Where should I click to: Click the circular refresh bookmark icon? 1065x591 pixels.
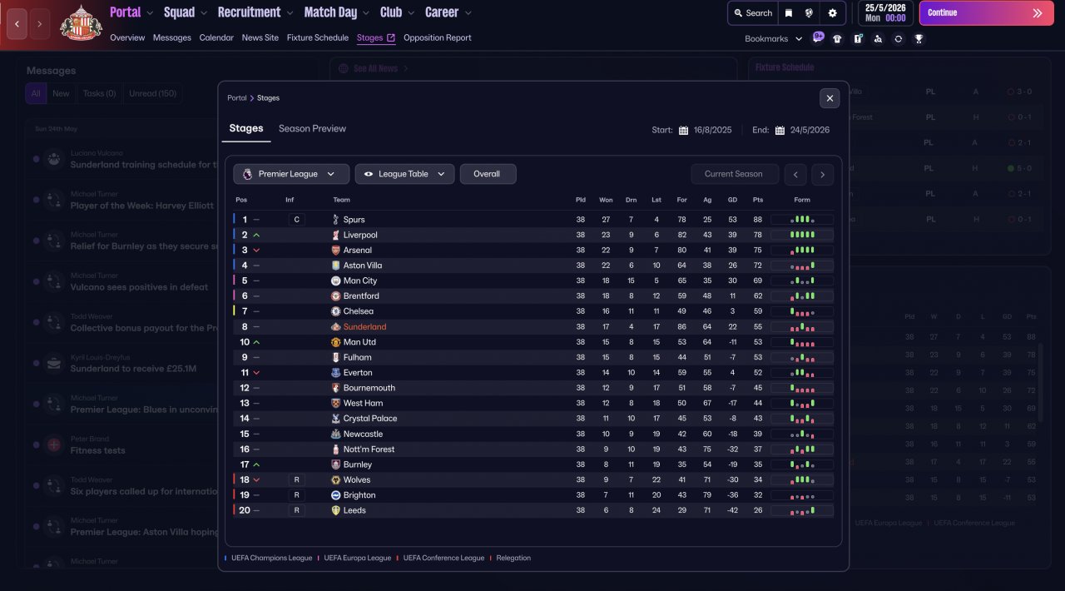(898, 38)
